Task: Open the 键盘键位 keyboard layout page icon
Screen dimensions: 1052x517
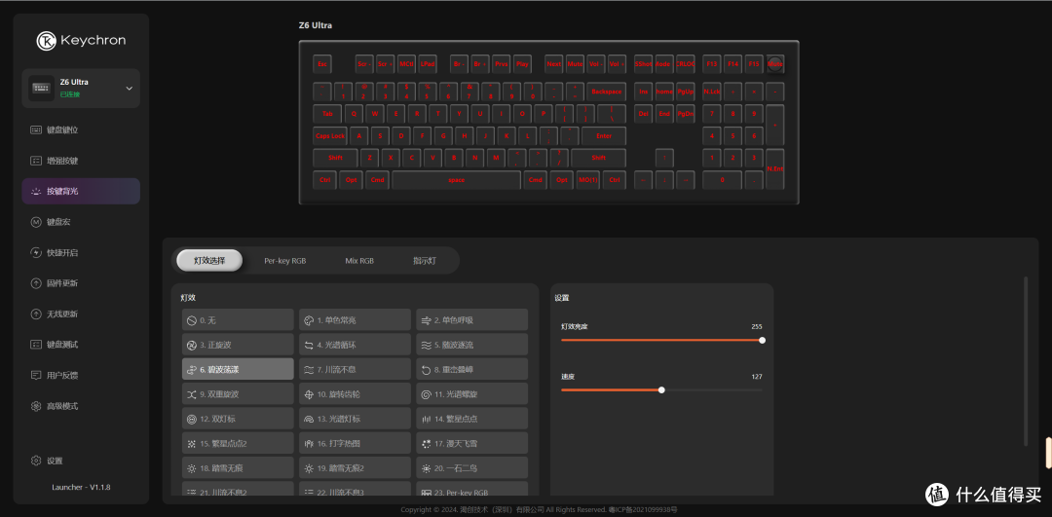Action: [x=36, y=130]
